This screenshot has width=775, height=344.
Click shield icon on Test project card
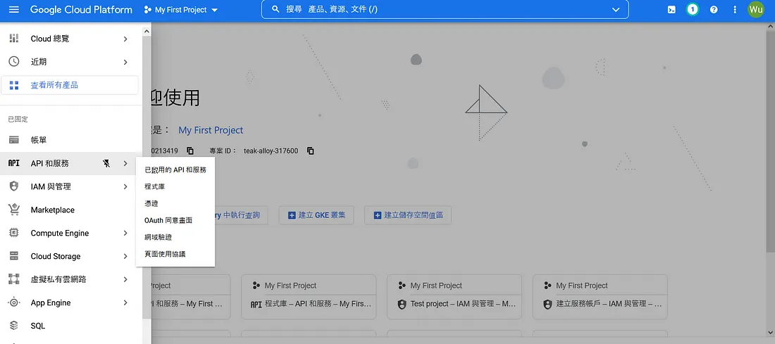[x=402, y=304]
